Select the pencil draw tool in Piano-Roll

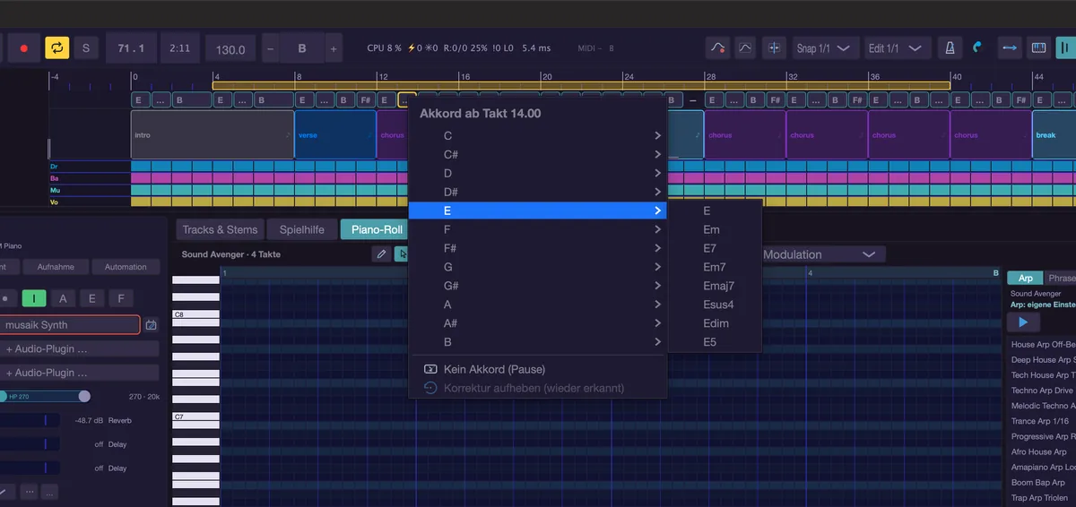pyautogui.click(x=381, y=254)
